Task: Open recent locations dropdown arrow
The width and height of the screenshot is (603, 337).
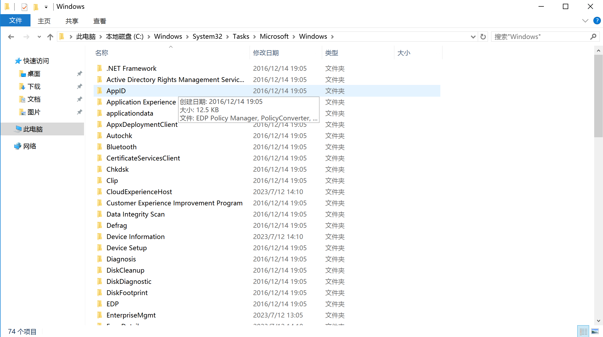Action: [x=39, y=37]
